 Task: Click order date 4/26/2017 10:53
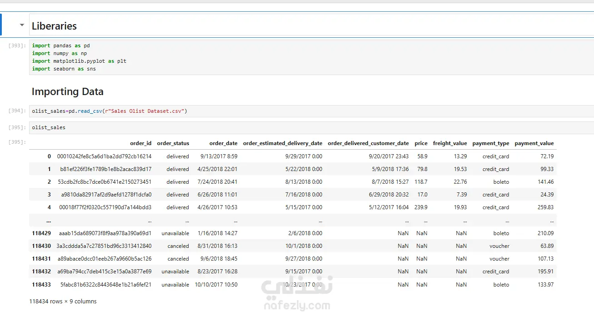pos(218,207)
